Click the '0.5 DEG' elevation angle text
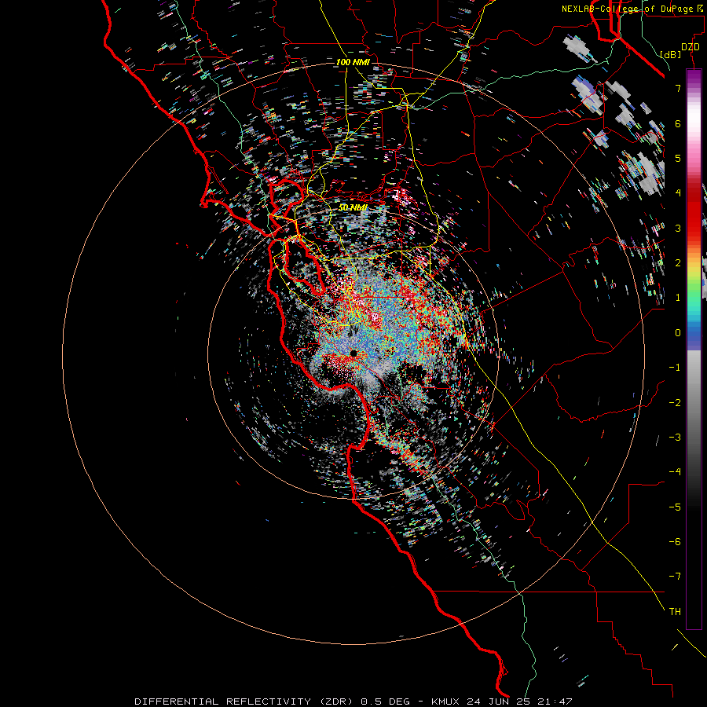Image resolution: width=707 pixels, height=707 pixels. click(x=386, y=702)
